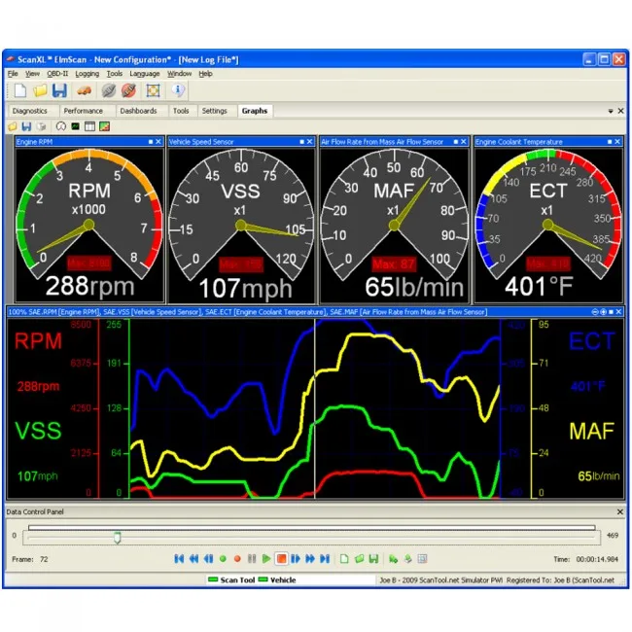
Task: Click the green import log icon
Action: click(x=394, y=559)
